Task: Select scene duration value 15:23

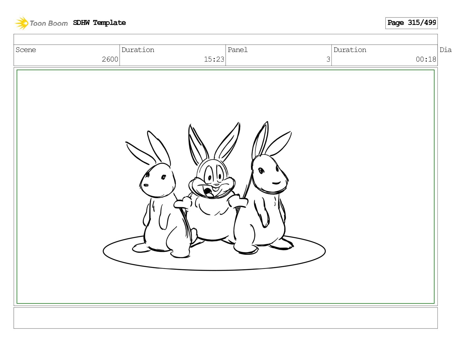Action: click(x=214, y=59)
